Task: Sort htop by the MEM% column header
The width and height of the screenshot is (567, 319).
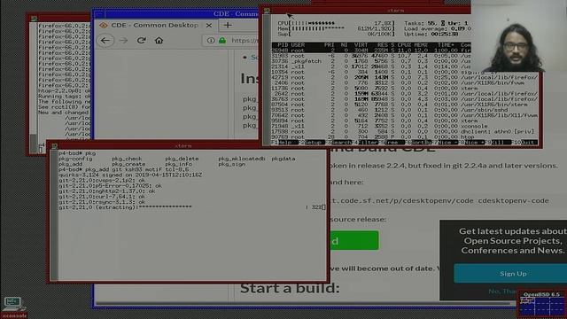Action: 421,45
